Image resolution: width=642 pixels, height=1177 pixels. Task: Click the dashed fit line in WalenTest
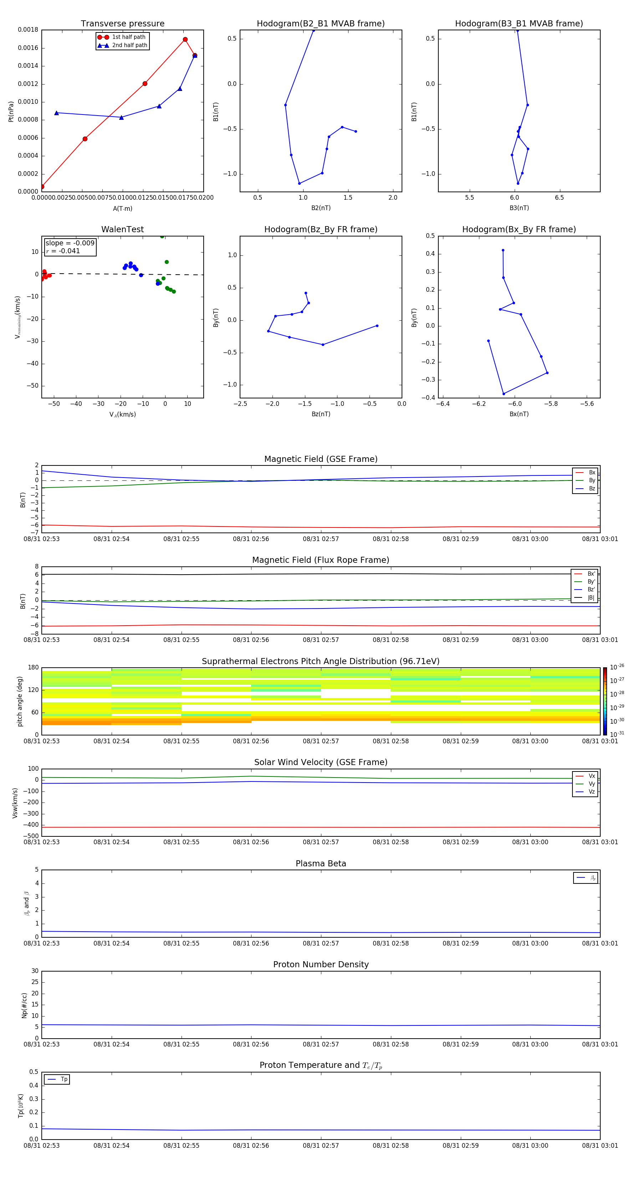(x=122, y=274)
